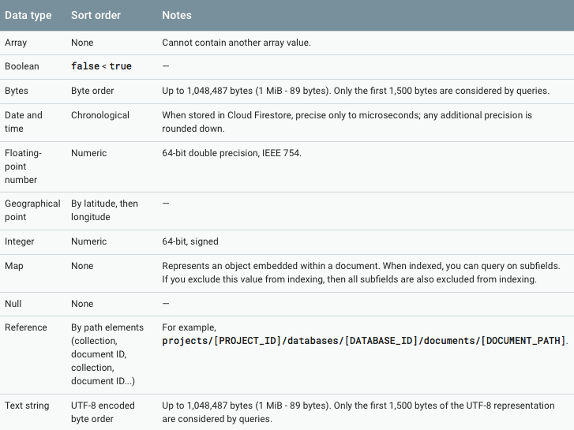574x430 pixels.
Task: Click the Data type column header
Action: click(28, 15)
